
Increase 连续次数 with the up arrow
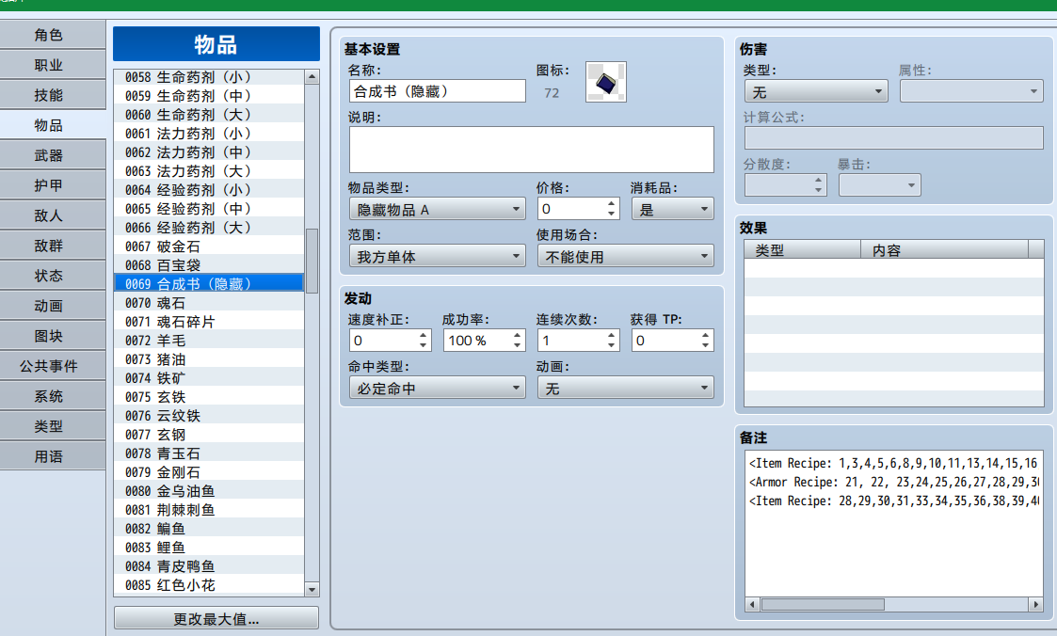(611, 335)
